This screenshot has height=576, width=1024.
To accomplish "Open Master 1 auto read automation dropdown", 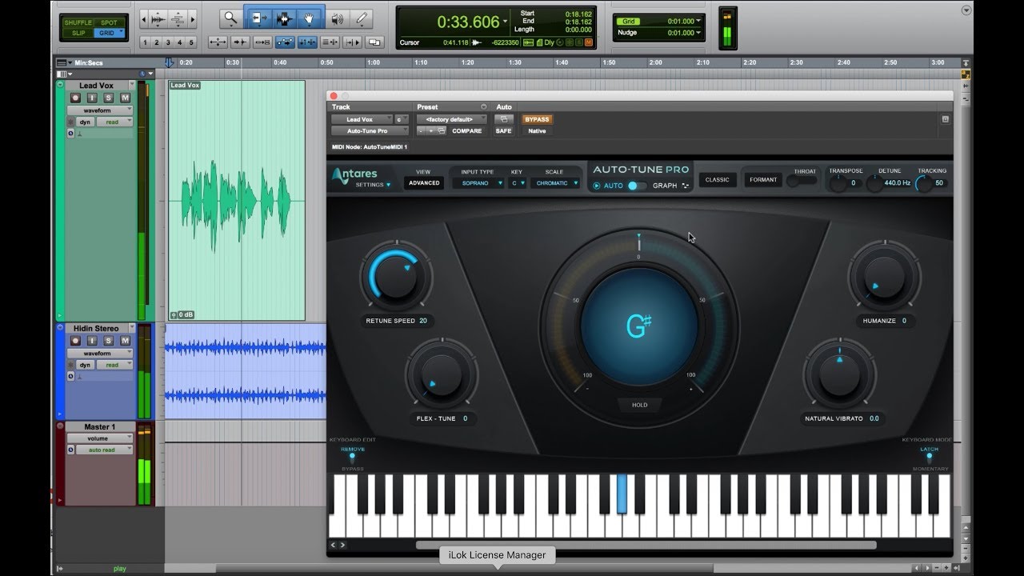I will 105,450.
